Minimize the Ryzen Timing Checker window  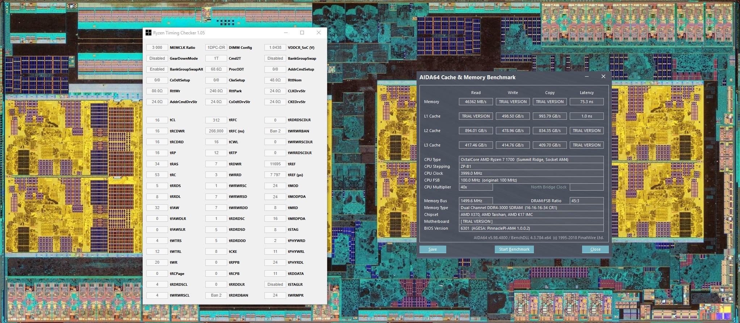tap(286, 33)
